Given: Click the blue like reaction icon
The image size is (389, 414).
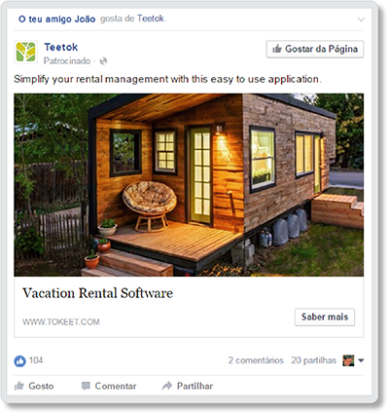Looking at the screenshot, I should (19, 360).
